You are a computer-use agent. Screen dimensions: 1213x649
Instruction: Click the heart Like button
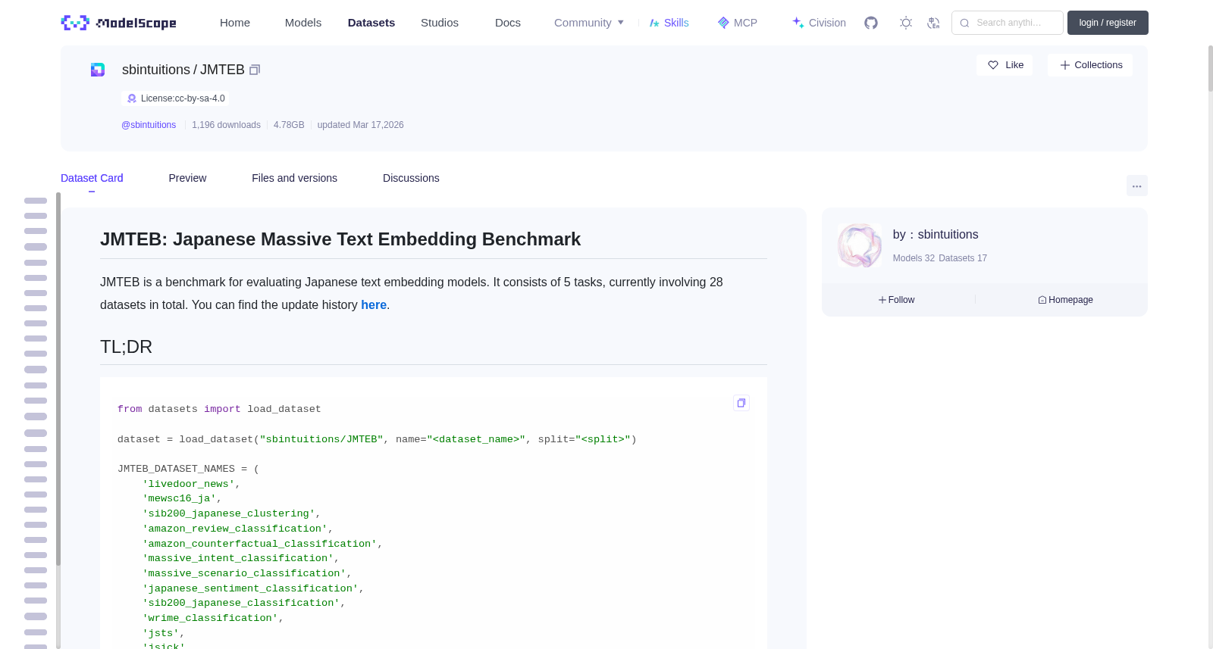click(x=1005, y=65)
